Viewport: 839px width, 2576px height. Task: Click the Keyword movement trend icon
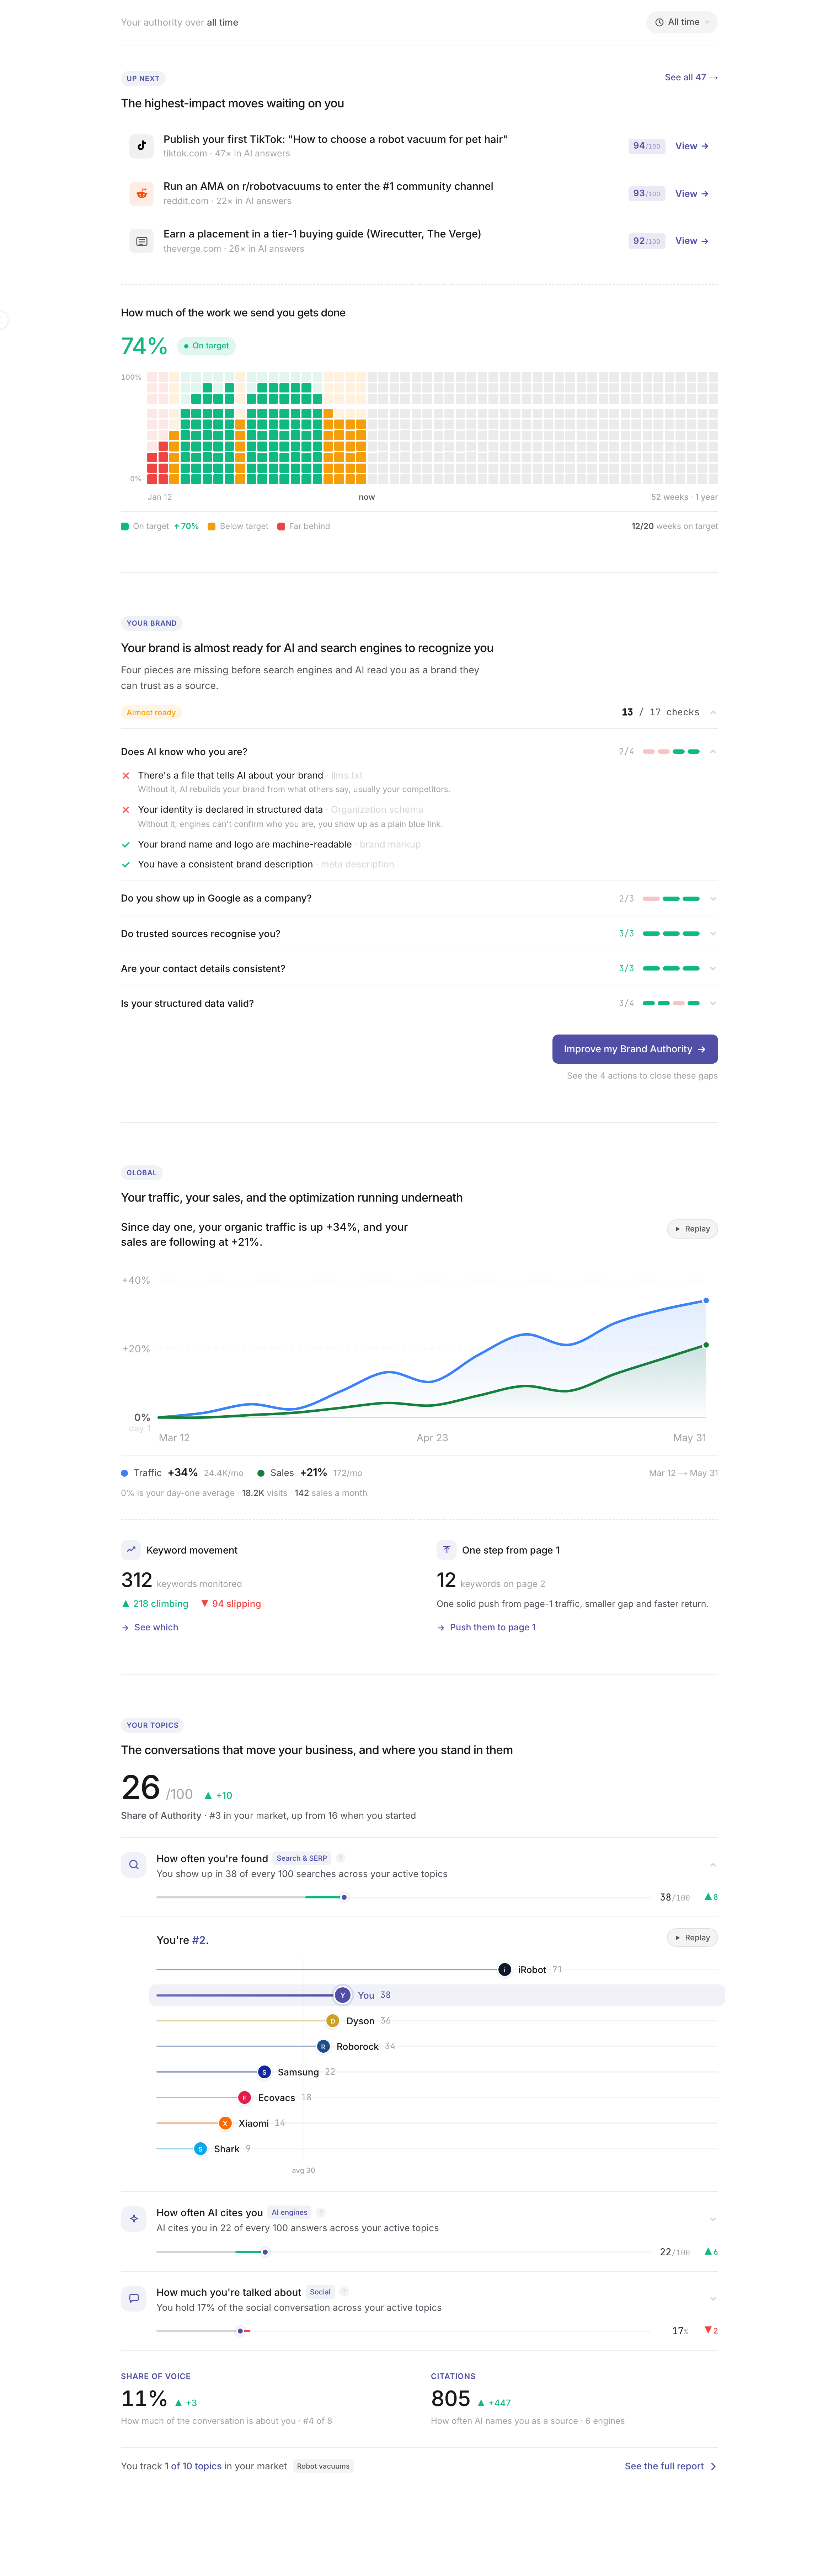click(130, 1550)
